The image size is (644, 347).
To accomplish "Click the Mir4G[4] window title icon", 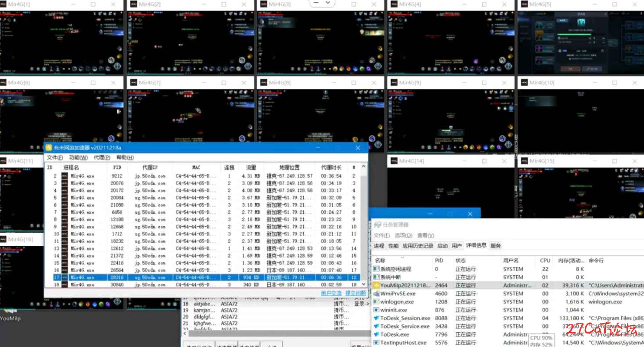I will pyautogui.click(x=394, y=4).
